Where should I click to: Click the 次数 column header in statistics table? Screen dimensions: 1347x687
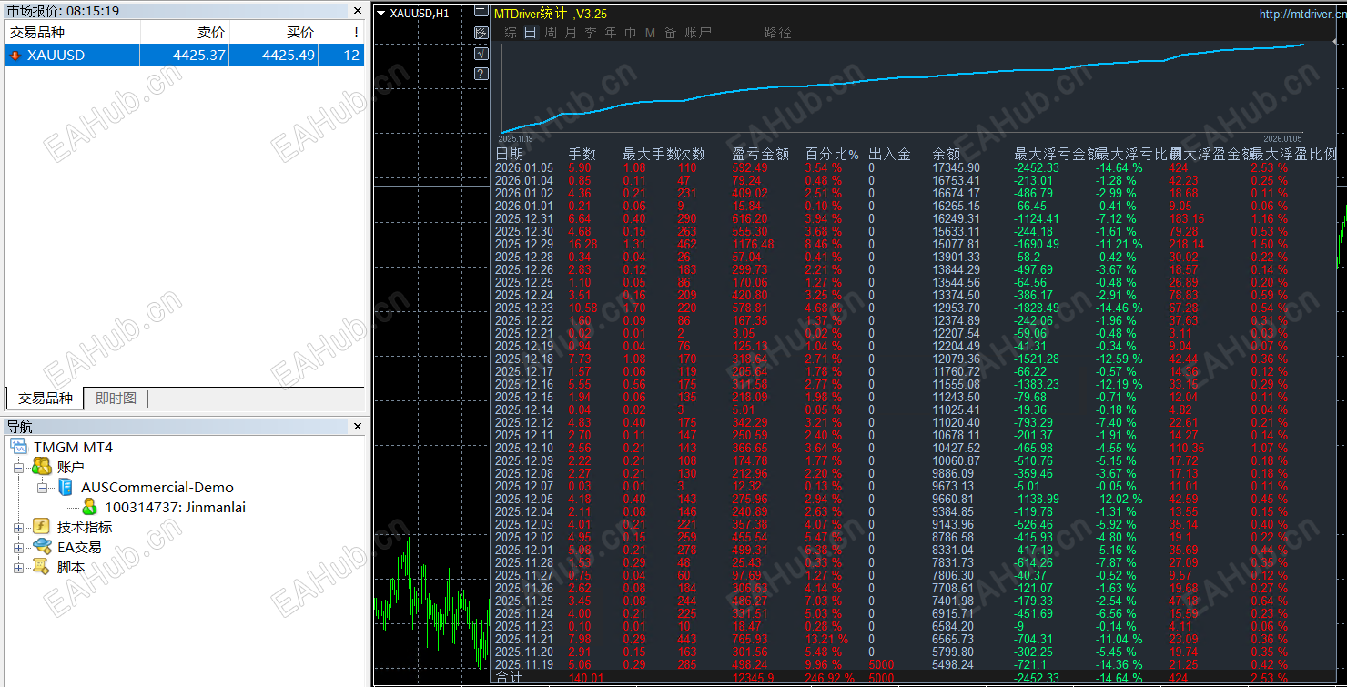[x=692, y=155]
